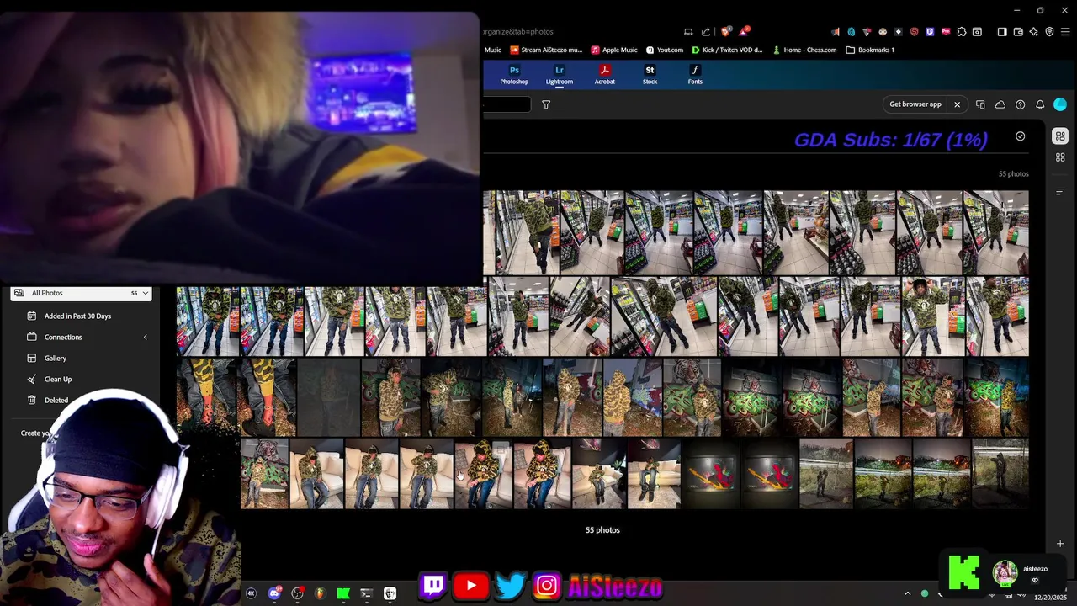Open Clean Up in the sidebar
Image resolution: width=1077 pixels, height=606 pixels.
[x=58, y=379]
